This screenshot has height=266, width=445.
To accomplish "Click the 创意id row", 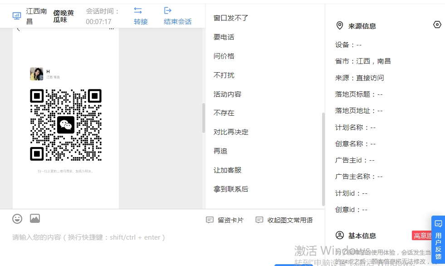I will coord(352,210).
